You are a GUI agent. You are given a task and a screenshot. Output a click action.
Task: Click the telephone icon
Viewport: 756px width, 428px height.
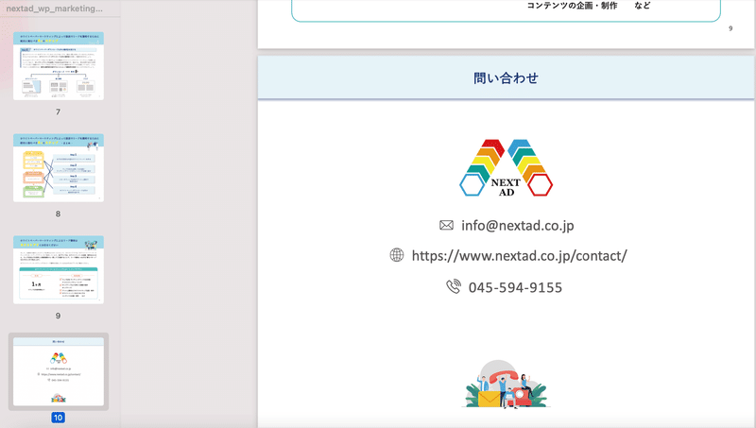click(454, 286)
